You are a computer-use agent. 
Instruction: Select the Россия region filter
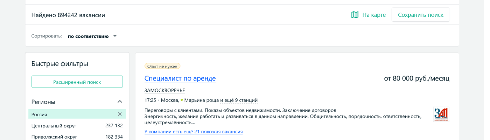point(39,114)
